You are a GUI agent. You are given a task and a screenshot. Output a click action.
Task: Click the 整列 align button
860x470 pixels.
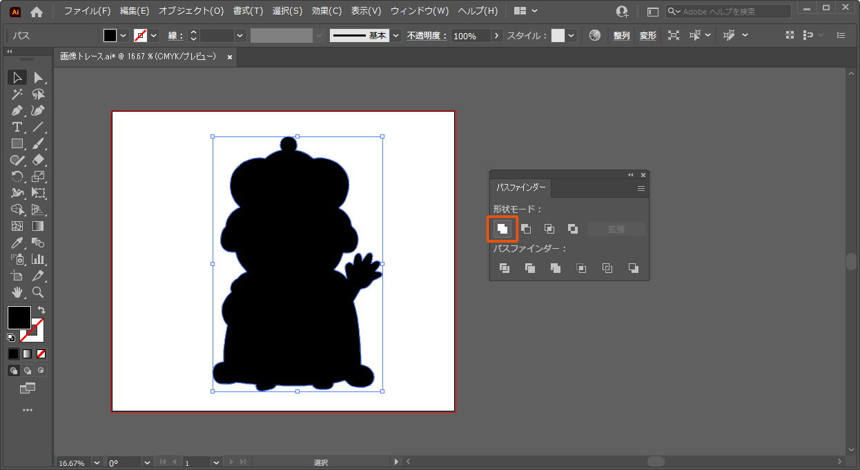(621, 35)
